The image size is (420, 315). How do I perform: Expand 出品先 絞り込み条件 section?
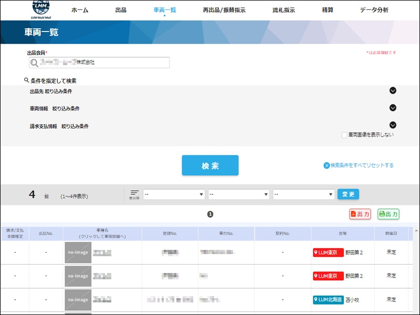[393, 91]
